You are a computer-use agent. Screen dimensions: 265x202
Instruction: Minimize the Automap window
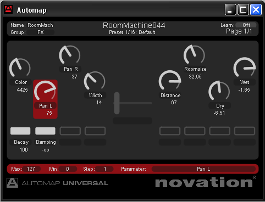(x=230, y=10)
